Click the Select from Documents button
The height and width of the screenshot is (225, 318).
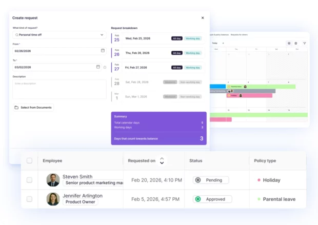[x=33, y=108]
